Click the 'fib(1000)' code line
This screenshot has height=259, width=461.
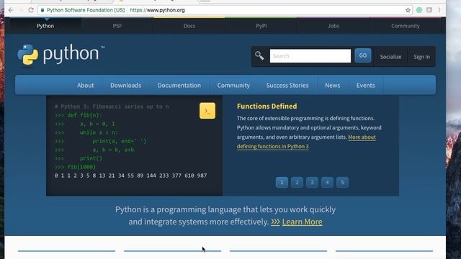75,167
